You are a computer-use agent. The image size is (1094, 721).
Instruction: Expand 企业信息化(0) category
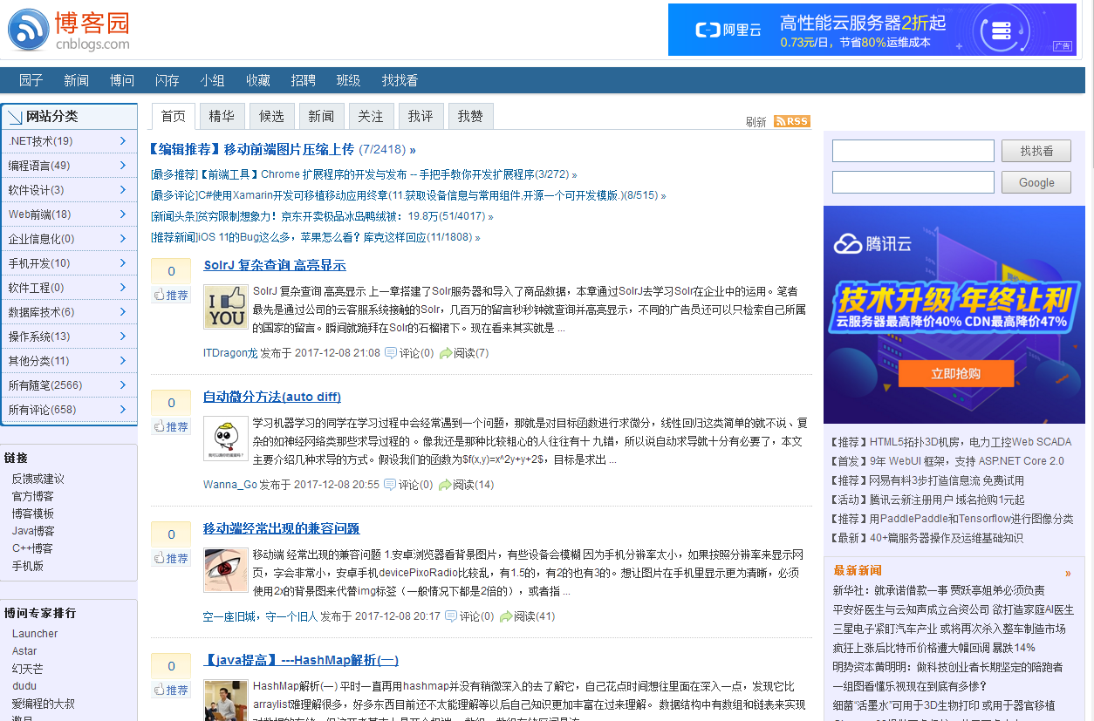coord(69,239)
